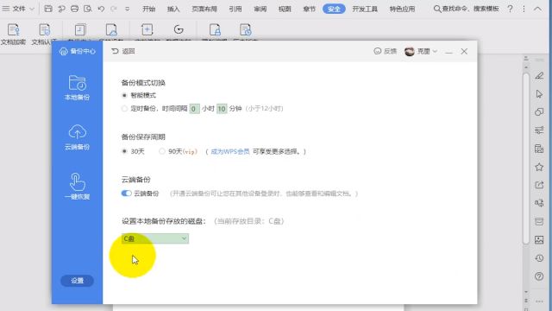Open the 特色应用 ribbon tab
This screenshot has width=552, height=311.
click(402, 9)
